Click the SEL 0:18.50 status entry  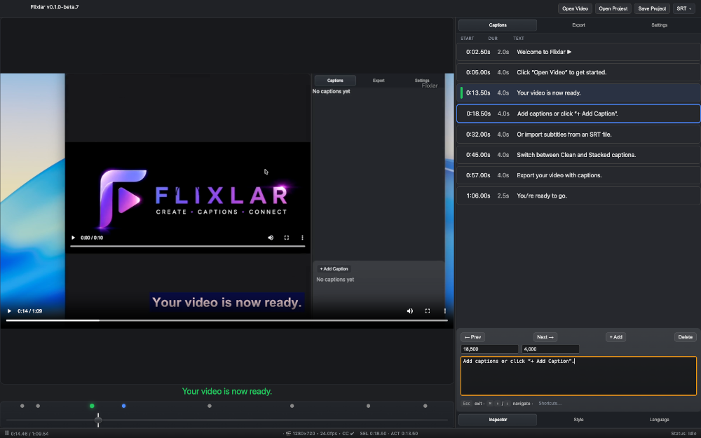pyautogui.click(x=372, y=434)
